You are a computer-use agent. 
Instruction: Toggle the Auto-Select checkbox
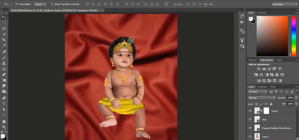pyautogui.click(x=16, y=4)
